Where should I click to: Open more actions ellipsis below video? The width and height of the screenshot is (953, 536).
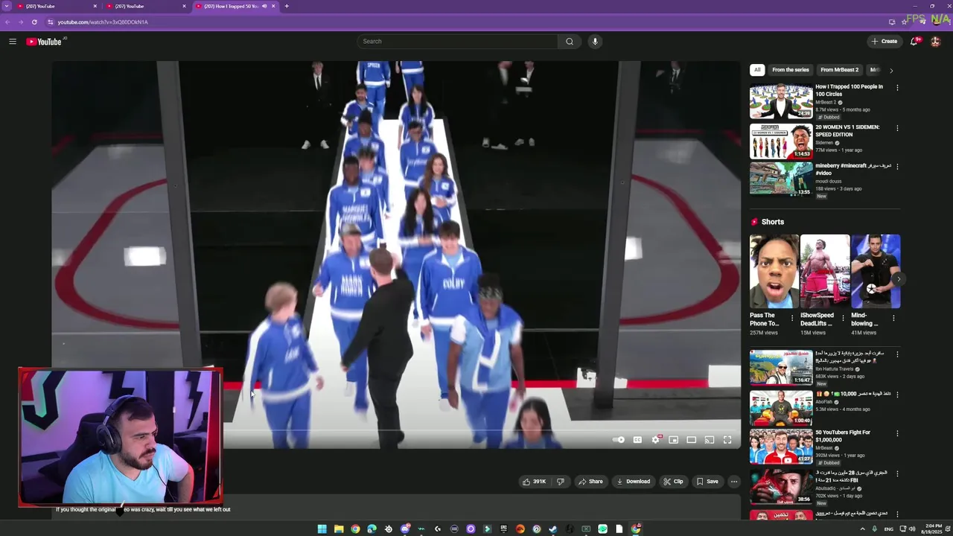click(x=734, y=482)
